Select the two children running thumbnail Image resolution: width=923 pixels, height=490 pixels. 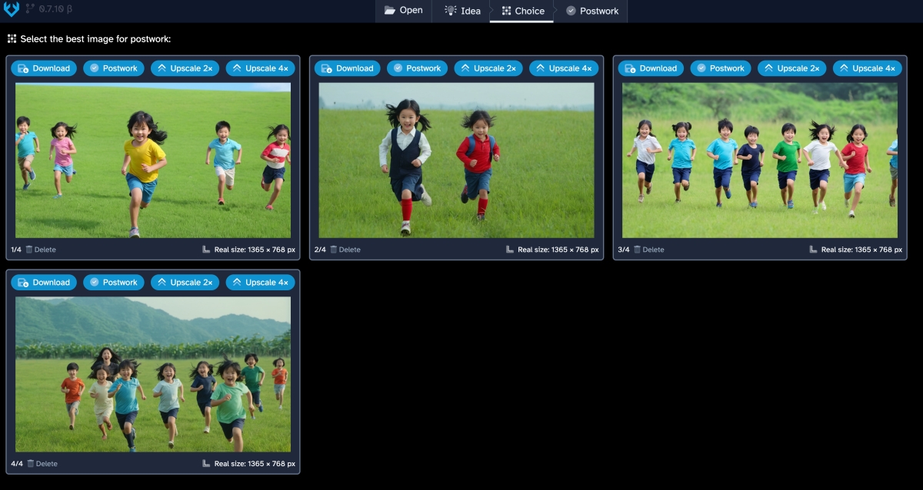coord(456,161)
